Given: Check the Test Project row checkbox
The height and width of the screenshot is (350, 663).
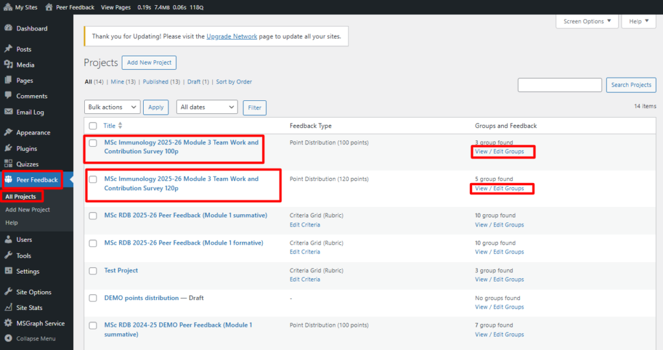Looking at the screenshot, I should [x=93, y=271].
